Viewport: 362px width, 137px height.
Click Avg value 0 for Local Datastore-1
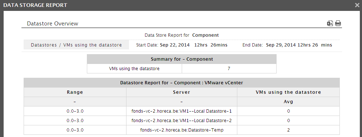[288, 111]
